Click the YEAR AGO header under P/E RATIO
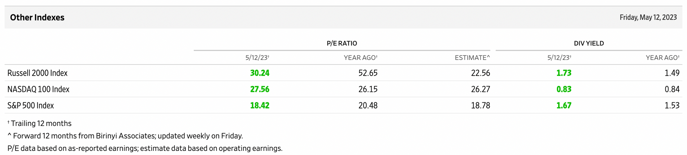Viewport: 687px width, 155px height. click(360, 58)
